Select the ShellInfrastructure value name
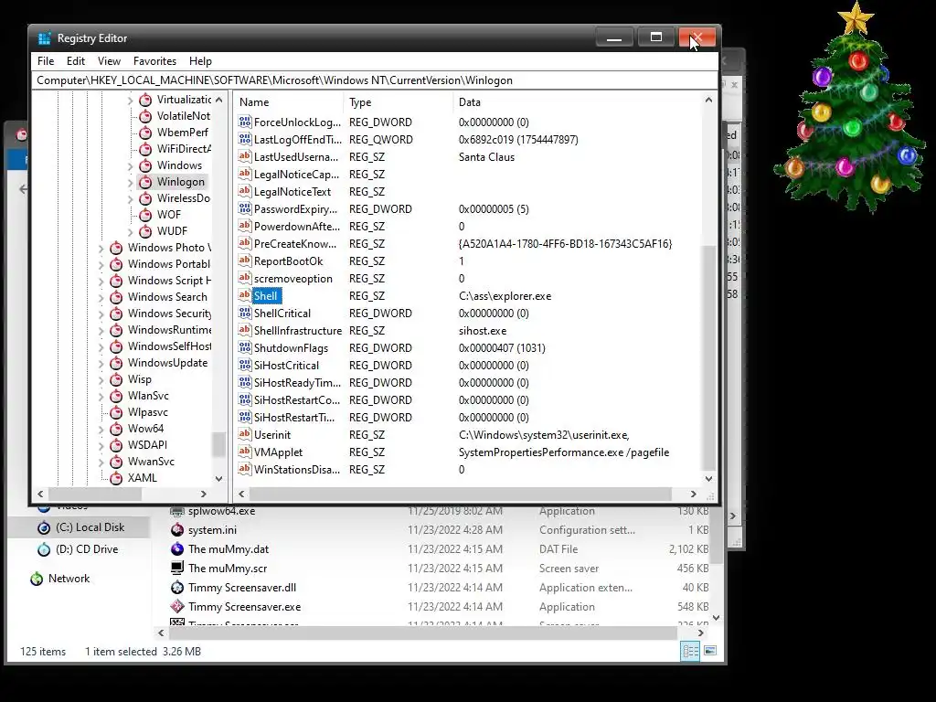The width and height of the screenshot is (936, 702). tap(298, 330)
